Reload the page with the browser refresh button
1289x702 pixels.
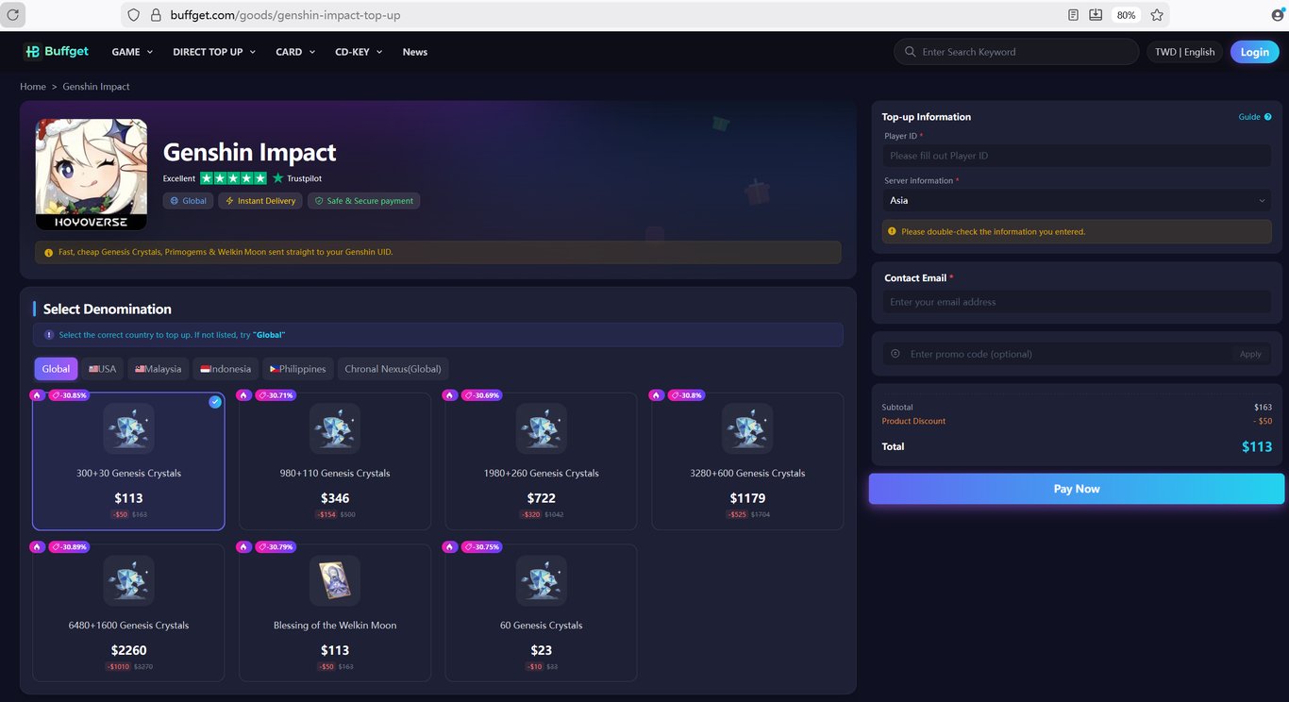(13, 15)
